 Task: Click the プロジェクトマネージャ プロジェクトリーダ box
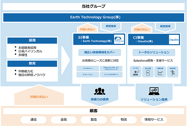(111, 68)
